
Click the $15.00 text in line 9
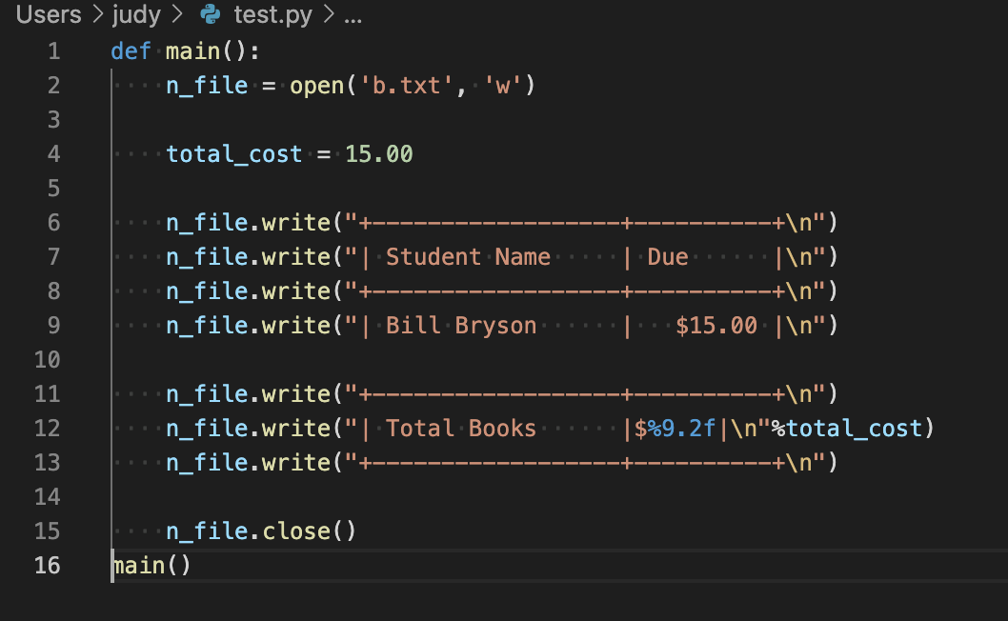[716, 326]
